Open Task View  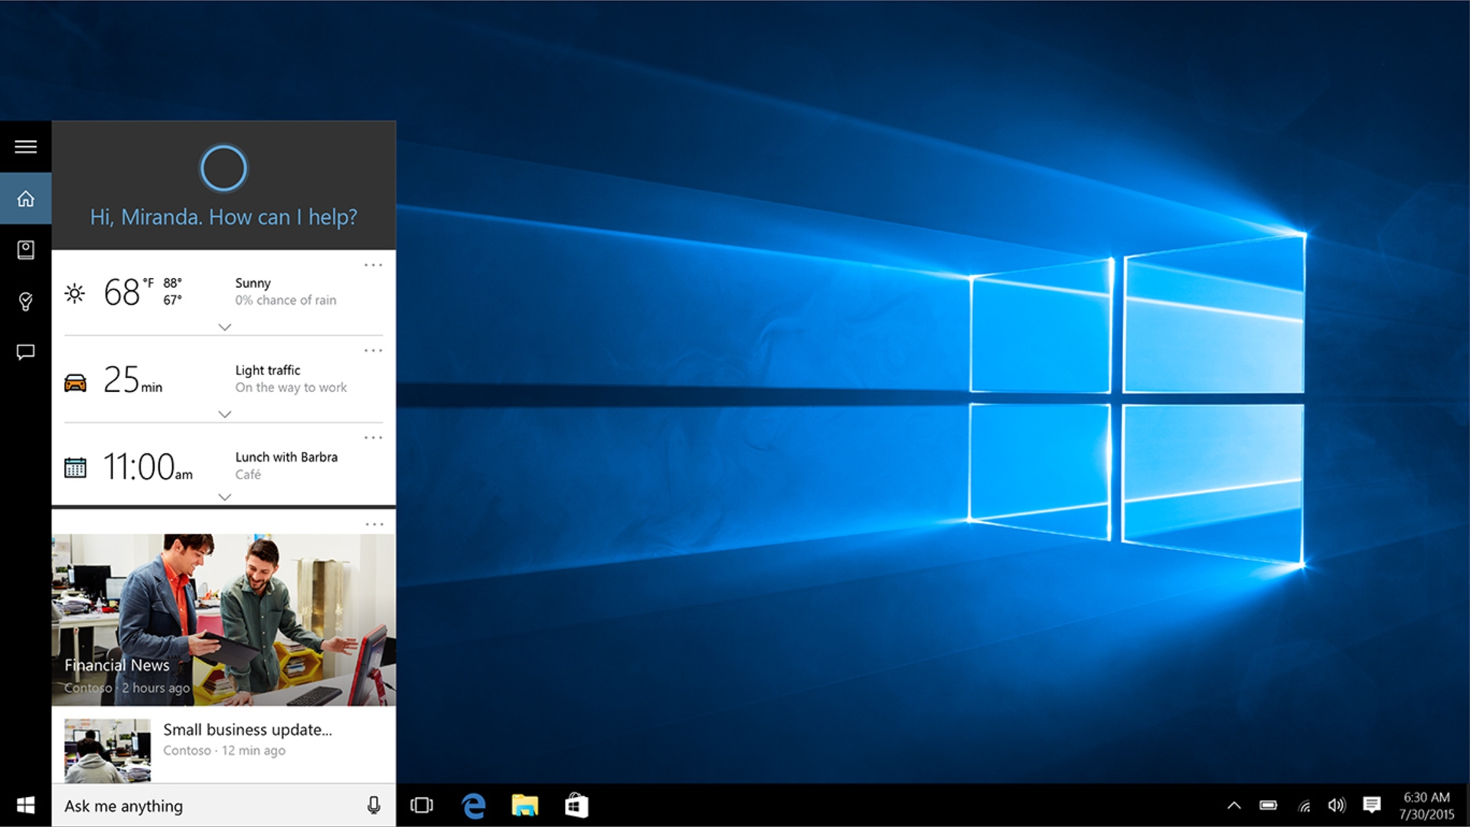coord(422,805)
